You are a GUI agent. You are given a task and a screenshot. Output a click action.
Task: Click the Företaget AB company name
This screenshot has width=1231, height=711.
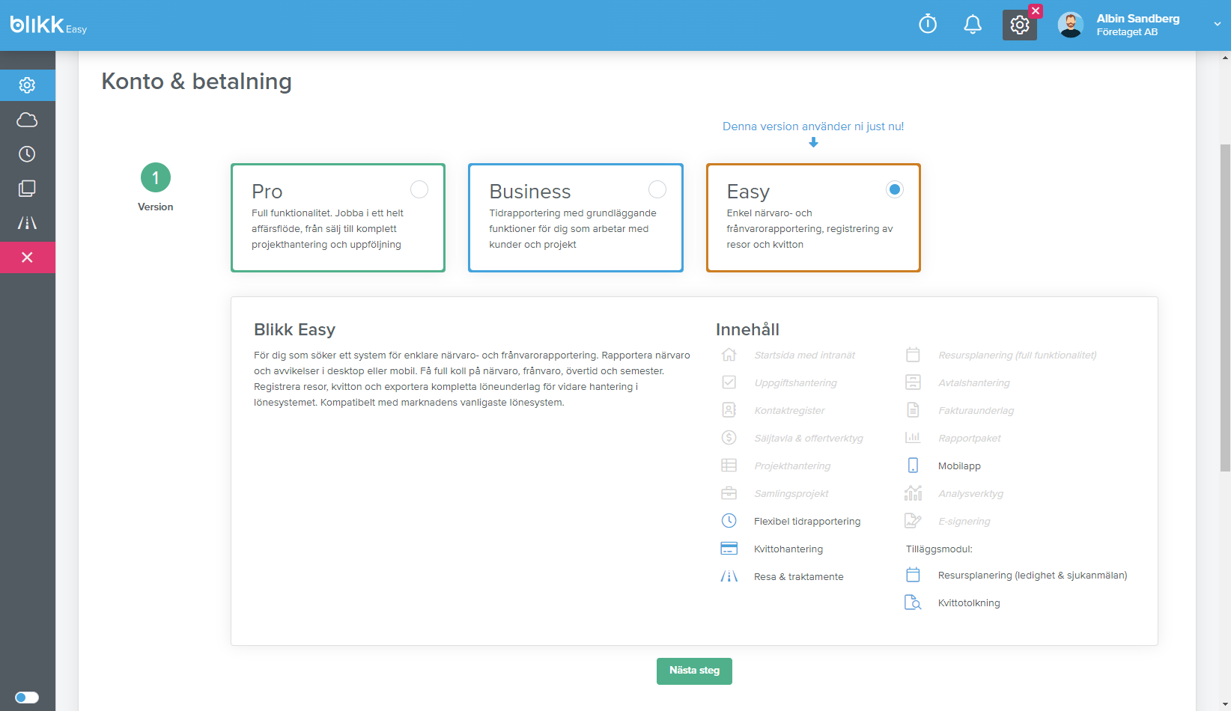point(1127,32)
